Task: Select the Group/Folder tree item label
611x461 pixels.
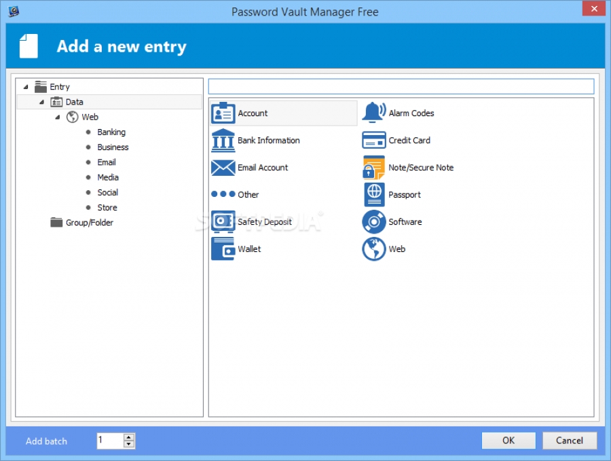Action: [89, 223]
